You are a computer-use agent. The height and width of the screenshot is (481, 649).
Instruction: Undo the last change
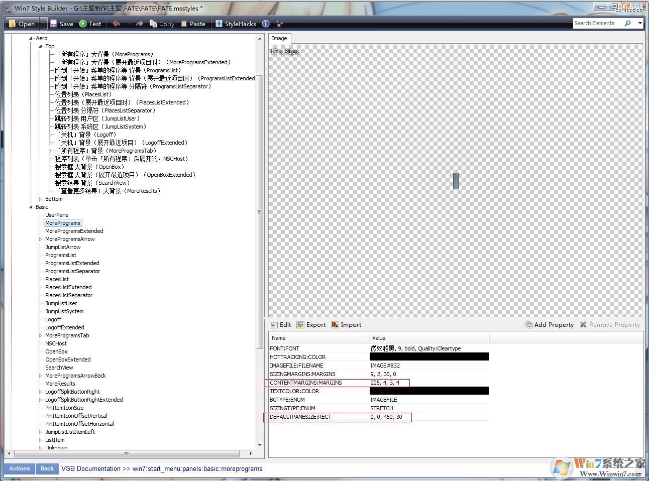coord(116,23)
